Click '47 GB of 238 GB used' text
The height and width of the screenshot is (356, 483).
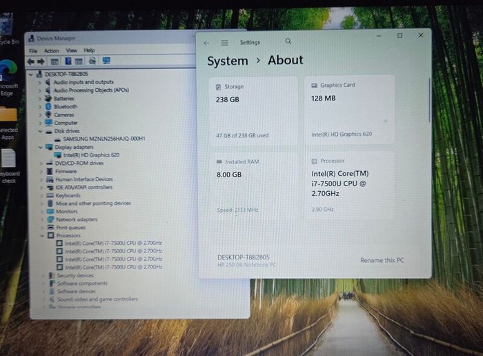242,135
